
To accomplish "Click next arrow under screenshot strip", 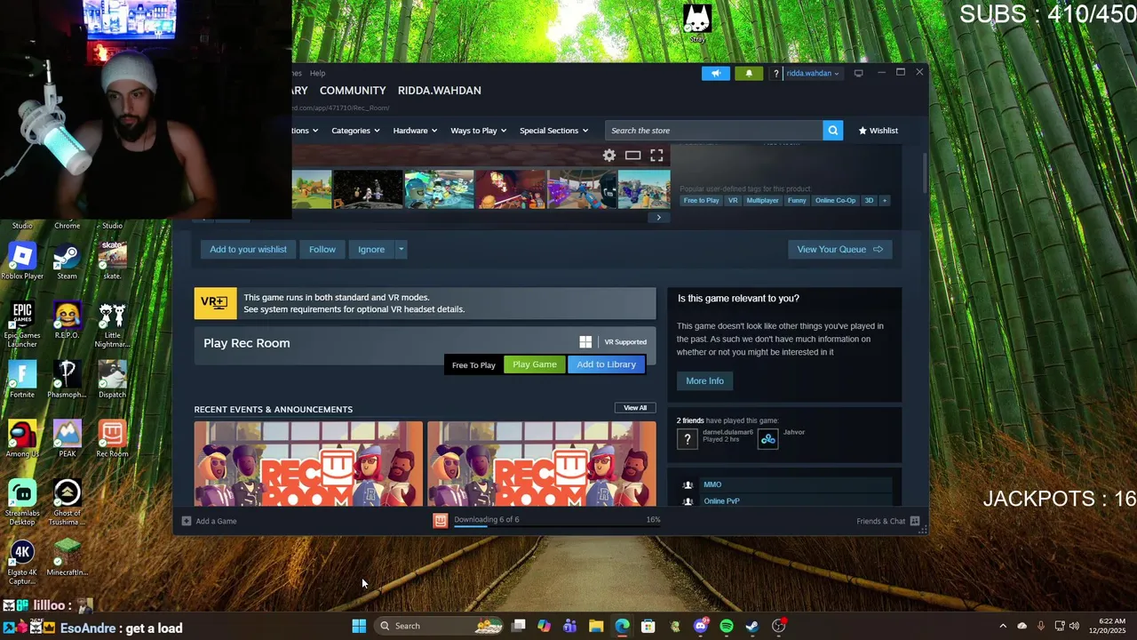I will click(658, 217).
